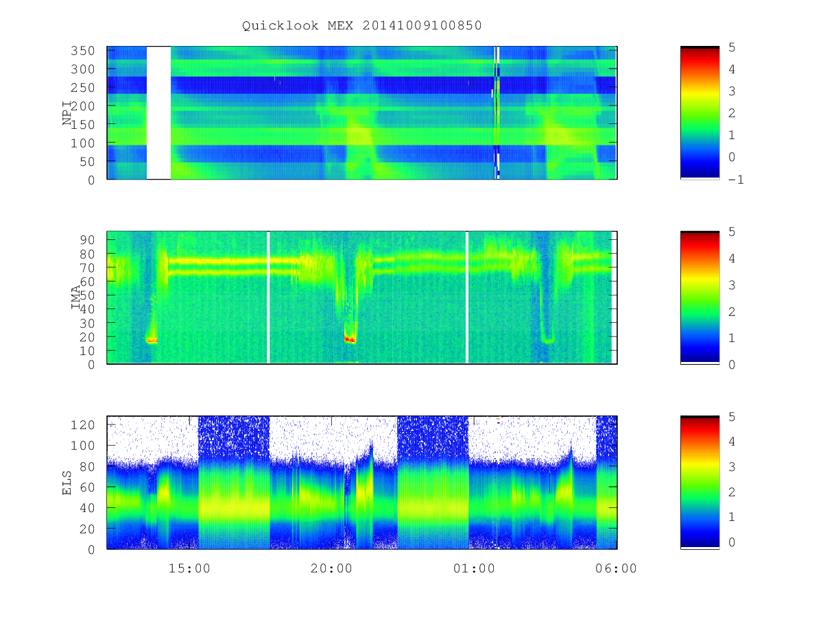The width and height of the screenshot is (823, 617).
Task: Click the 01:00 time tick label
Action: [x=474, y=568]
